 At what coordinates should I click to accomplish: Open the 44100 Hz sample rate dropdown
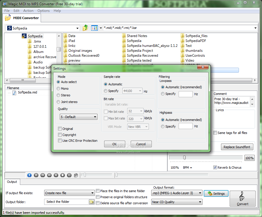click(132, 91)
